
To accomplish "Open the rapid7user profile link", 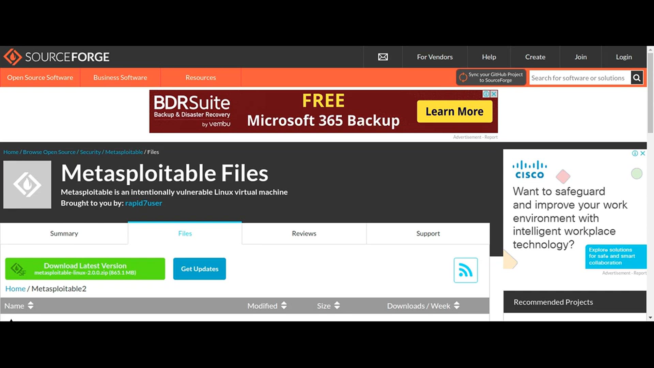I will tap(143, 203).
